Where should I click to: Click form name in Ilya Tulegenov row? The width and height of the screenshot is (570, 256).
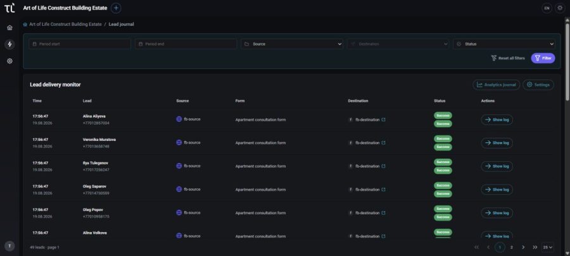point(260,166)
